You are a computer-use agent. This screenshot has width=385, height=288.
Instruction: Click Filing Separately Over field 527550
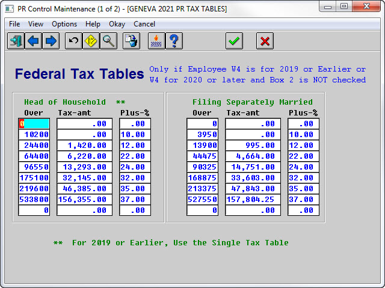[202, 199]
